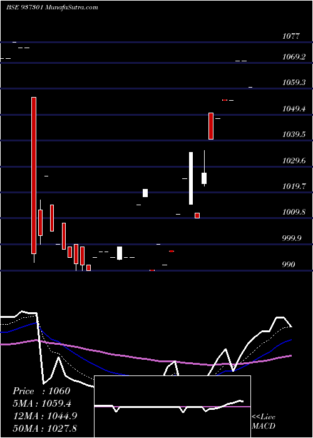
Task: Click the tallest red candlestick on the left
Action: pyautogui.click(x=34, y=175)
